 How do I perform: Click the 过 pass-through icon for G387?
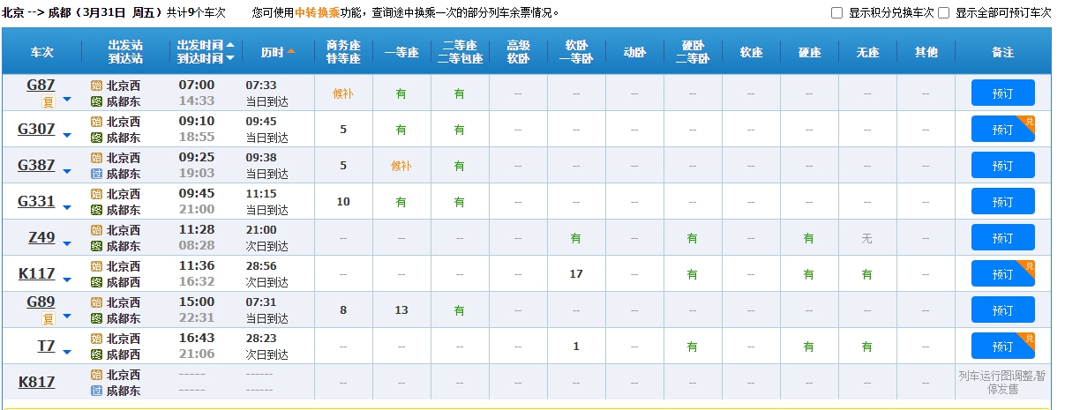[x=97, y=174]
